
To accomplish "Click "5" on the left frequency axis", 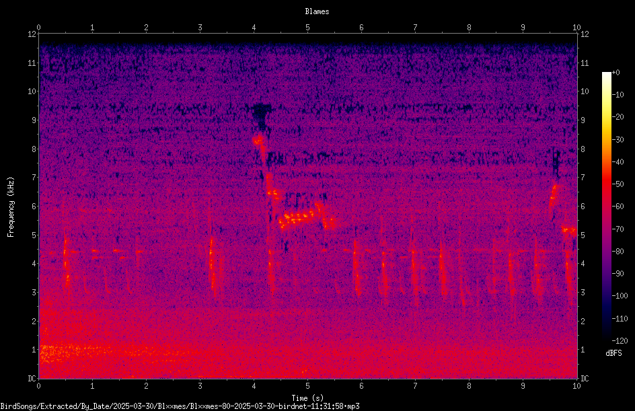I will [34, 235].
